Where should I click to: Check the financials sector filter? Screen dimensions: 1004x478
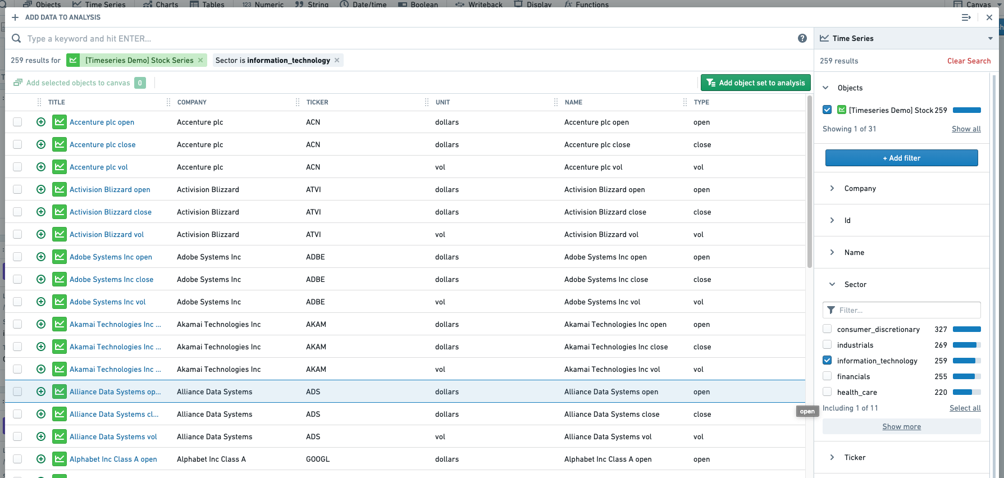[827, 376]
